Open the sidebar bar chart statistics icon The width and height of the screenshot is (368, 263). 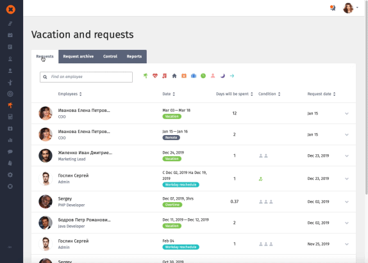coord(10,140)
